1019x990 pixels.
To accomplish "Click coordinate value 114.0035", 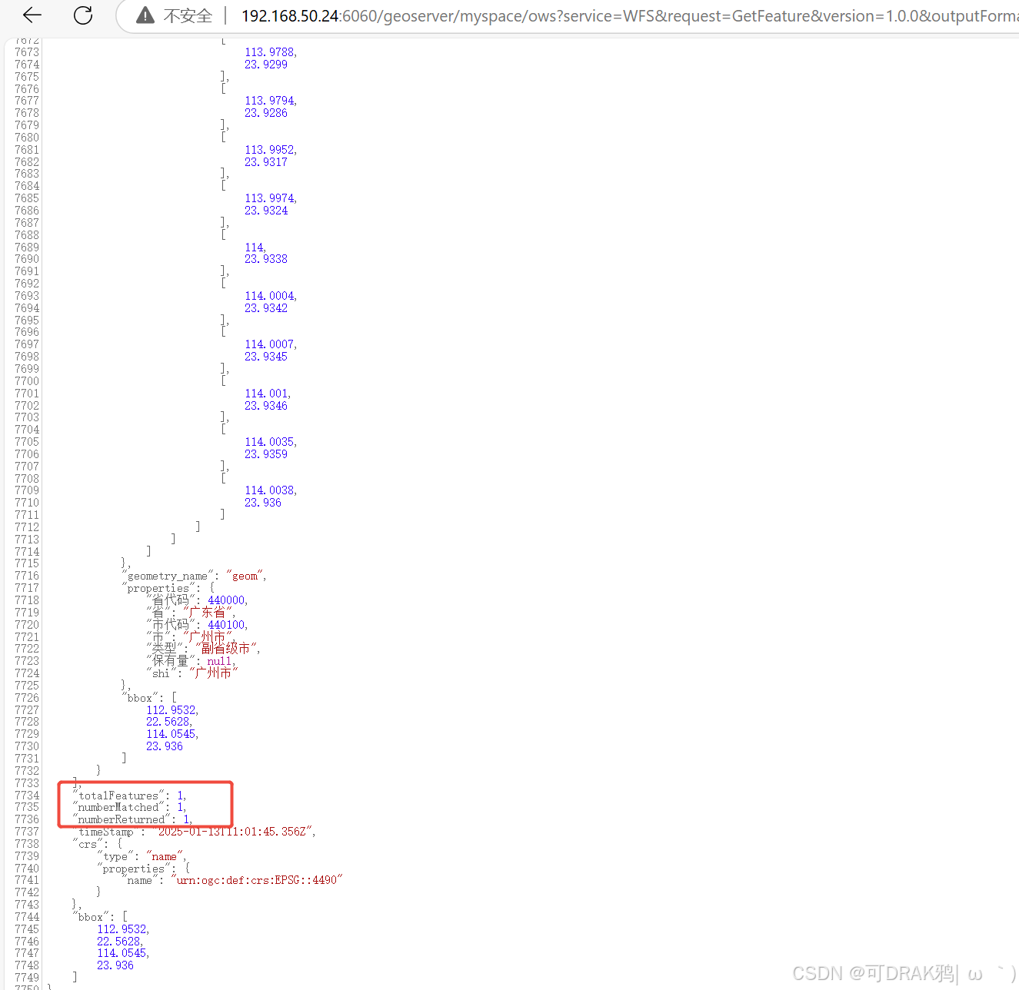I will pyautogui.click(x=269, y=442).
